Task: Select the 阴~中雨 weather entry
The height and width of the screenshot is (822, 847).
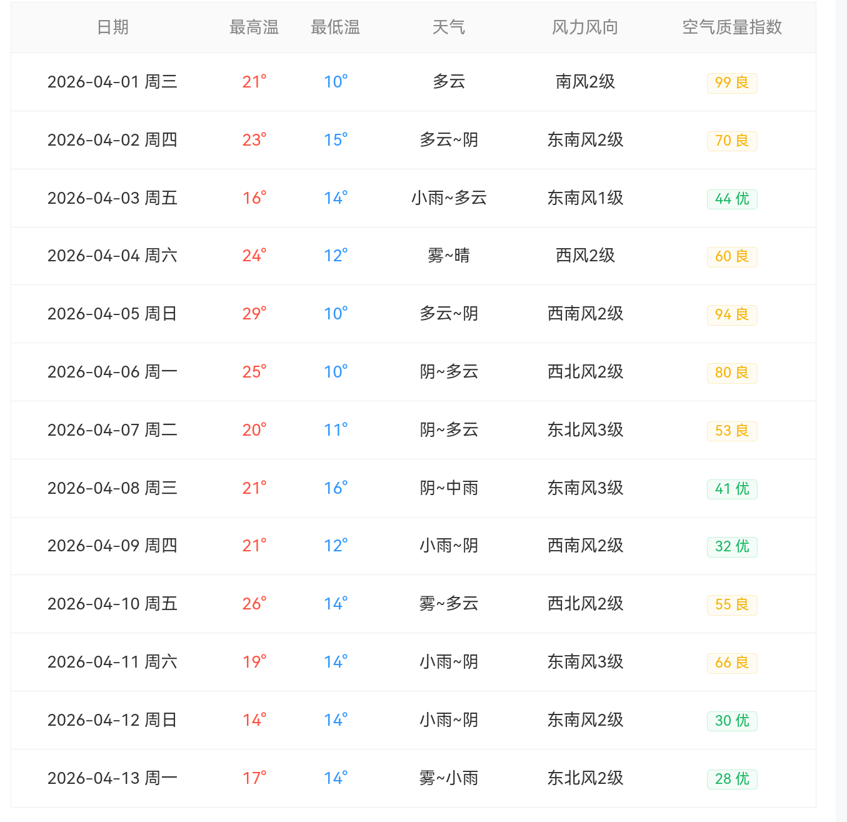Action: [x=449, y=488]
